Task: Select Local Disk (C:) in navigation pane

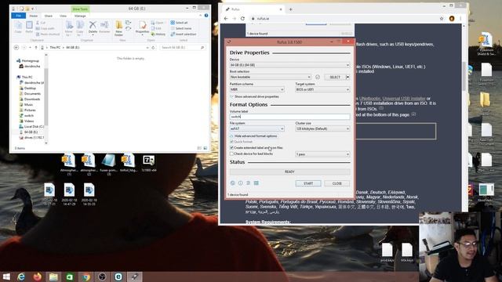Action: coord(32,127)
